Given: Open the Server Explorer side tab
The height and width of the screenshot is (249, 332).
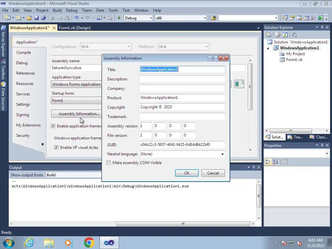Looking at the screenshot, I should pos(3,41).
